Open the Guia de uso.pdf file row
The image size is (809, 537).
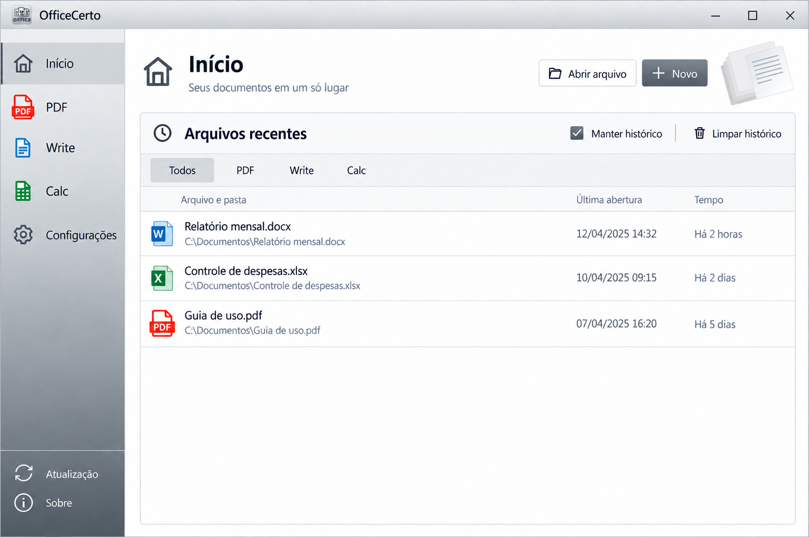(467, 324)
